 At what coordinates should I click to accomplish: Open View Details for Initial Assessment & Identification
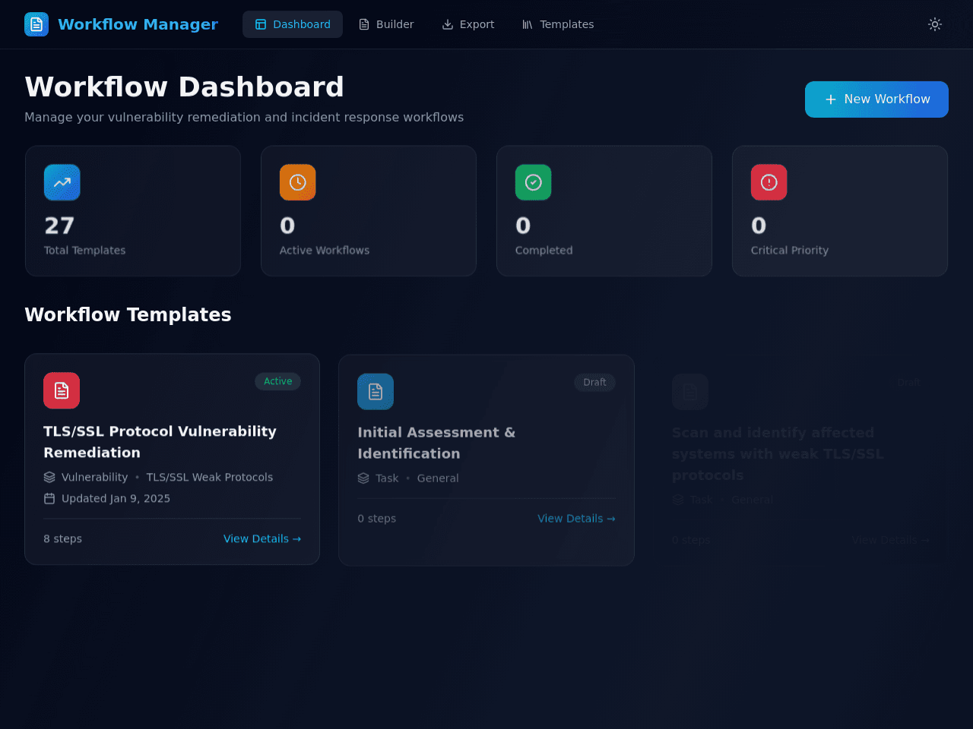pos(576,519)
